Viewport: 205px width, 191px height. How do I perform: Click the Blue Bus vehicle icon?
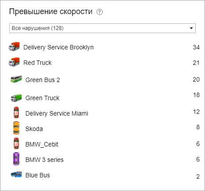[x=16, y=174]
